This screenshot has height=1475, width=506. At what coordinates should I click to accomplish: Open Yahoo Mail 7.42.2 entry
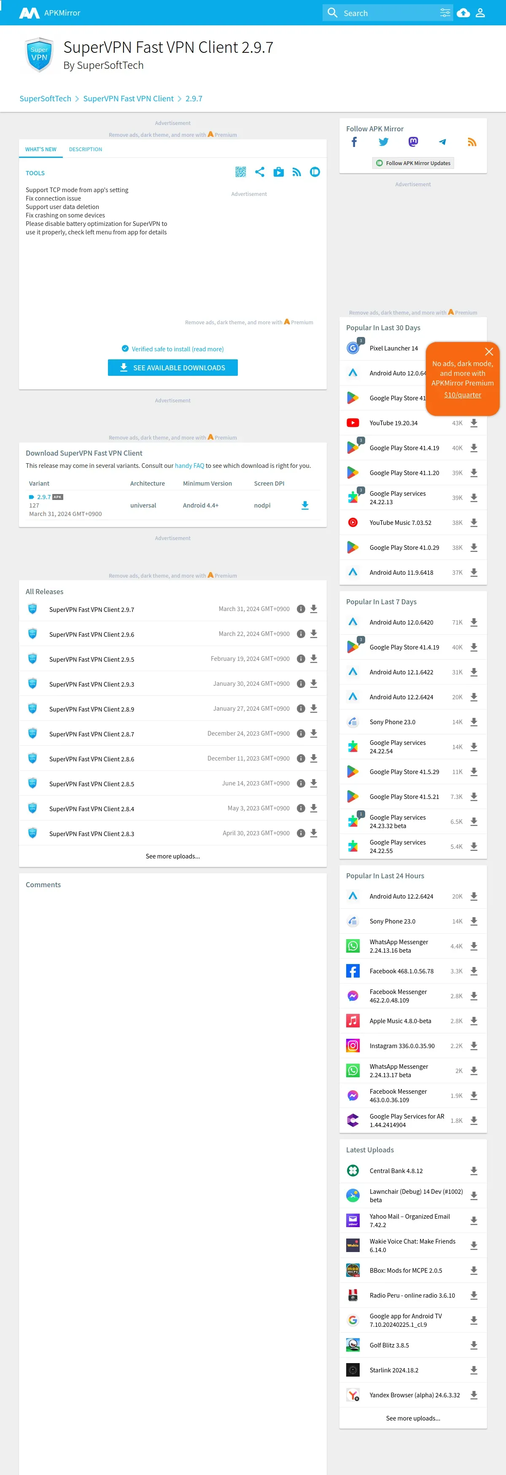tap(409, 1220)
